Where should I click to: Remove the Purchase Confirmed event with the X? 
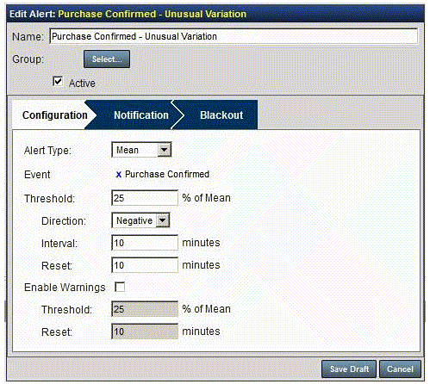click(118, 175)
